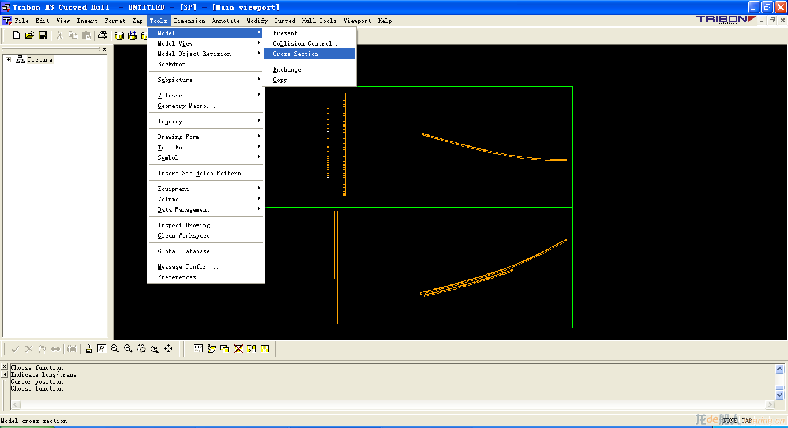Choose Present from the Model submenu
788x428 pixels.
[309, 33]
